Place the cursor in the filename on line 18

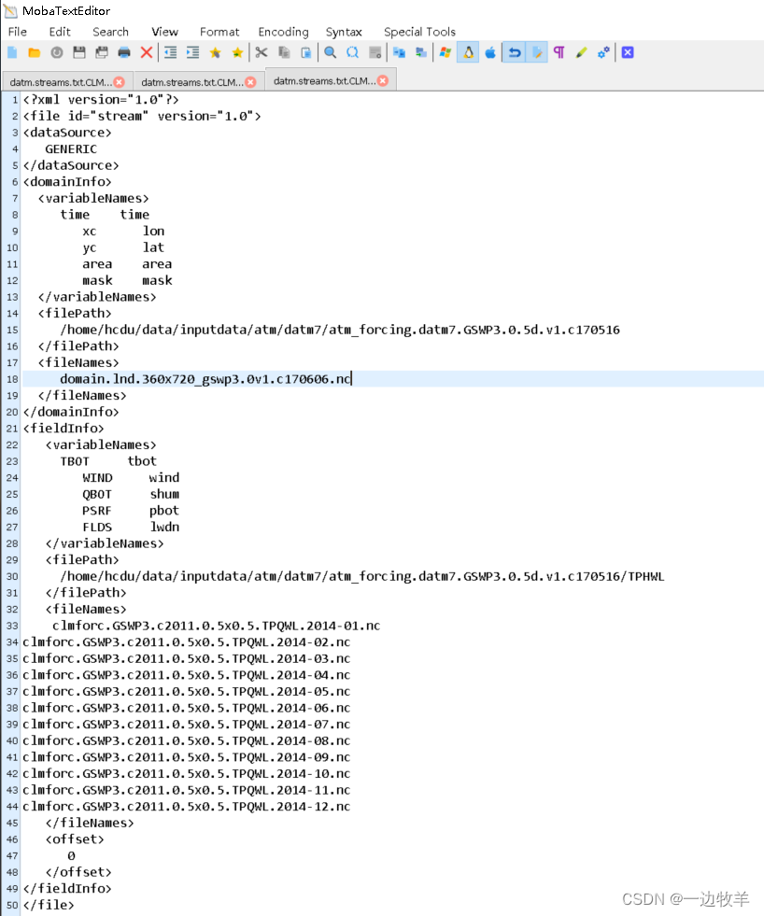[205, 378]
